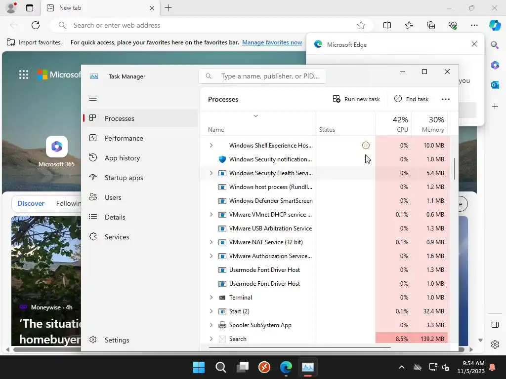
Task: Open the Users page
Action: [141, 197]
